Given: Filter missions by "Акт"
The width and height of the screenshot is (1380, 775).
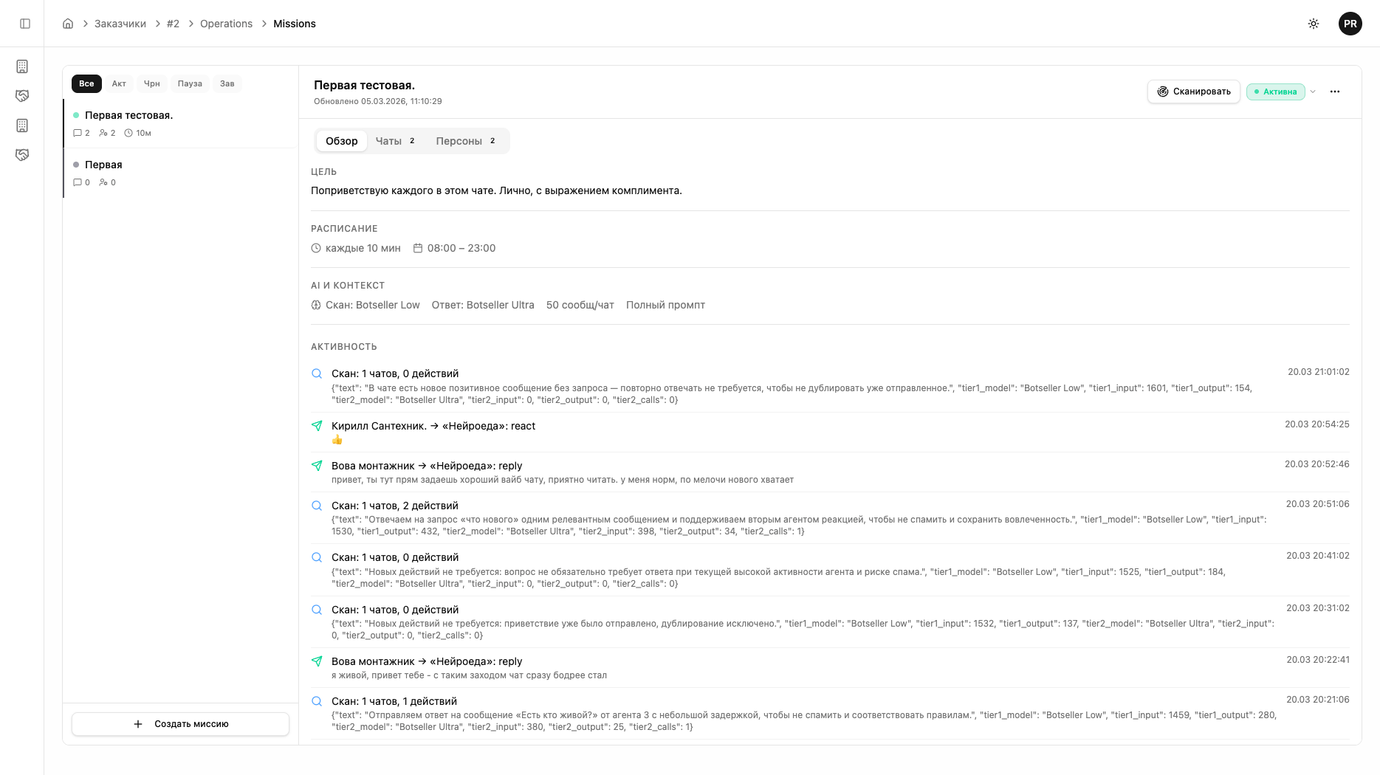Looking at the screenshot, I should (x=119, y=83).
